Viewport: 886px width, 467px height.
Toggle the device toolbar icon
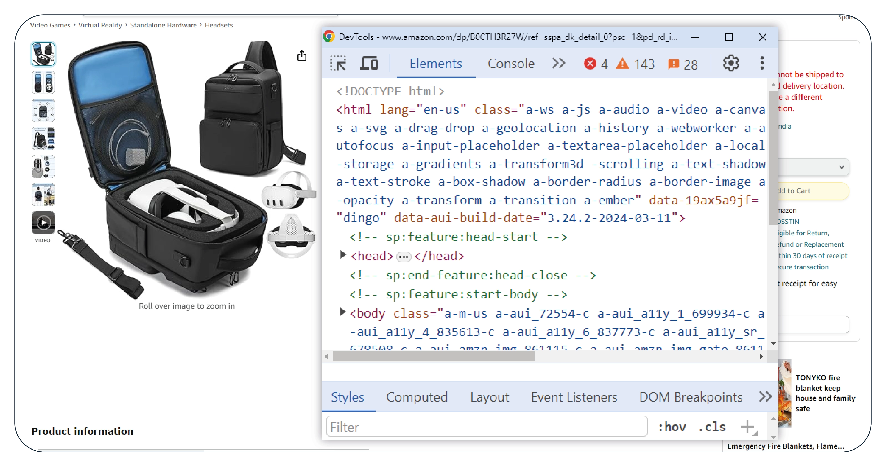pyautogui.click(x=369, y=64)
